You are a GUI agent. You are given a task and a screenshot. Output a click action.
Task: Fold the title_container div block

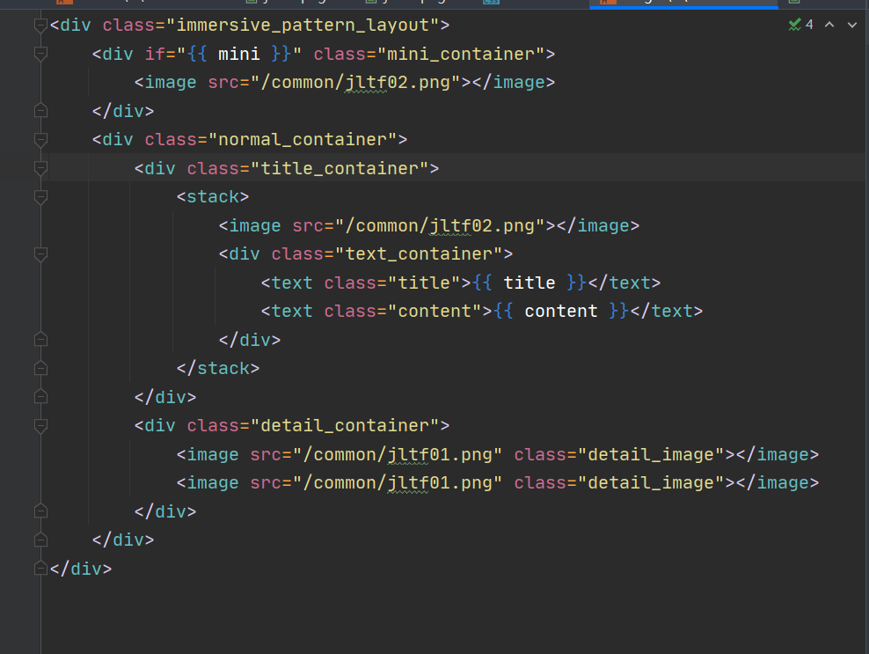pyautogui.click(x=40, y=168)
